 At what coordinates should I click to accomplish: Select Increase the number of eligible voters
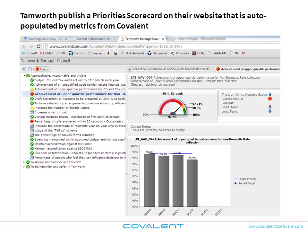tap(60, 108)
